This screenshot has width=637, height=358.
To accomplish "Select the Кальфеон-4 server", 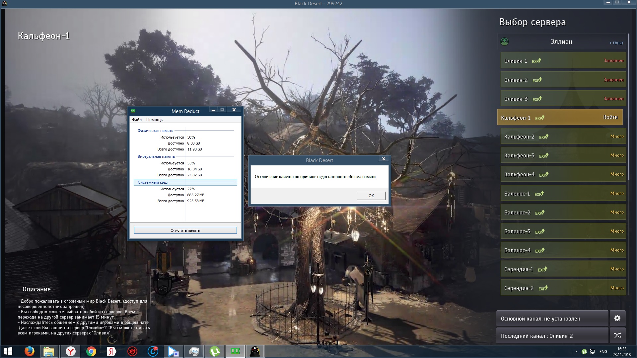I will [x=563, y=174].
